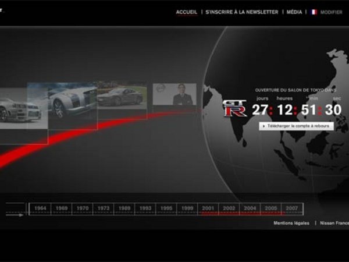Select the 1993 timeline year
Screen dimensions: 349x262
145,208
